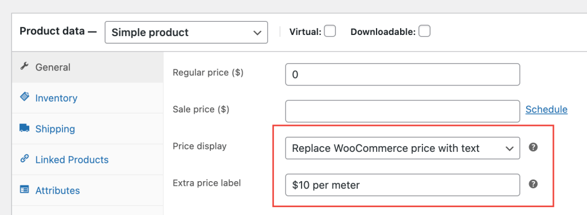This screenshot has height=215, width=587.
Task: Click the Attributes list icon
Action: (x=24, y=190)
